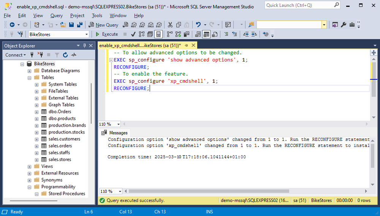
Task: Click the Object Explorer Activity Monitor pulse icon
Action: coord(74,55)
